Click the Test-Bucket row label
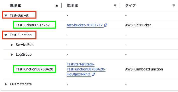Screen dimensions: 178x92 click(x=19, y=15)
